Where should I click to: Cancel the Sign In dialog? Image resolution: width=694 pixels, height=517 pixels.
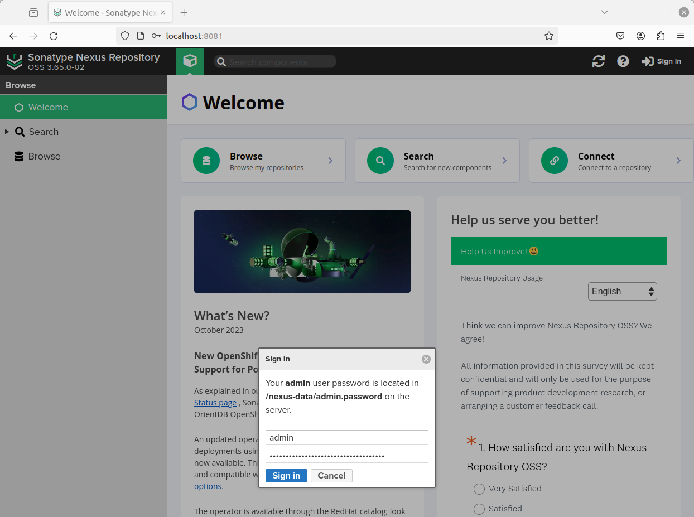click(x=331, y=476)
